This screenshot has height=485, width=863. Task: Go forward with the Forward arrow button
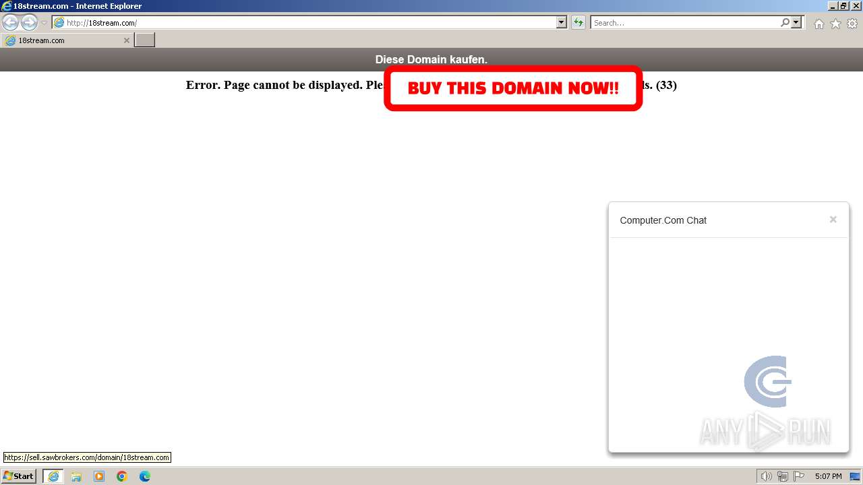click(x=29, y=22)
